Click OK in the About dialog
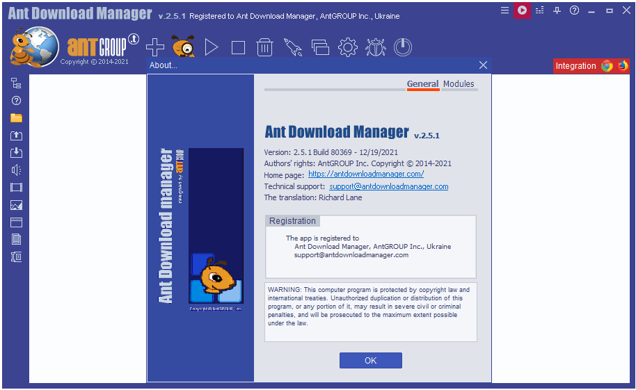636x390 pixels. click(371, 360)
